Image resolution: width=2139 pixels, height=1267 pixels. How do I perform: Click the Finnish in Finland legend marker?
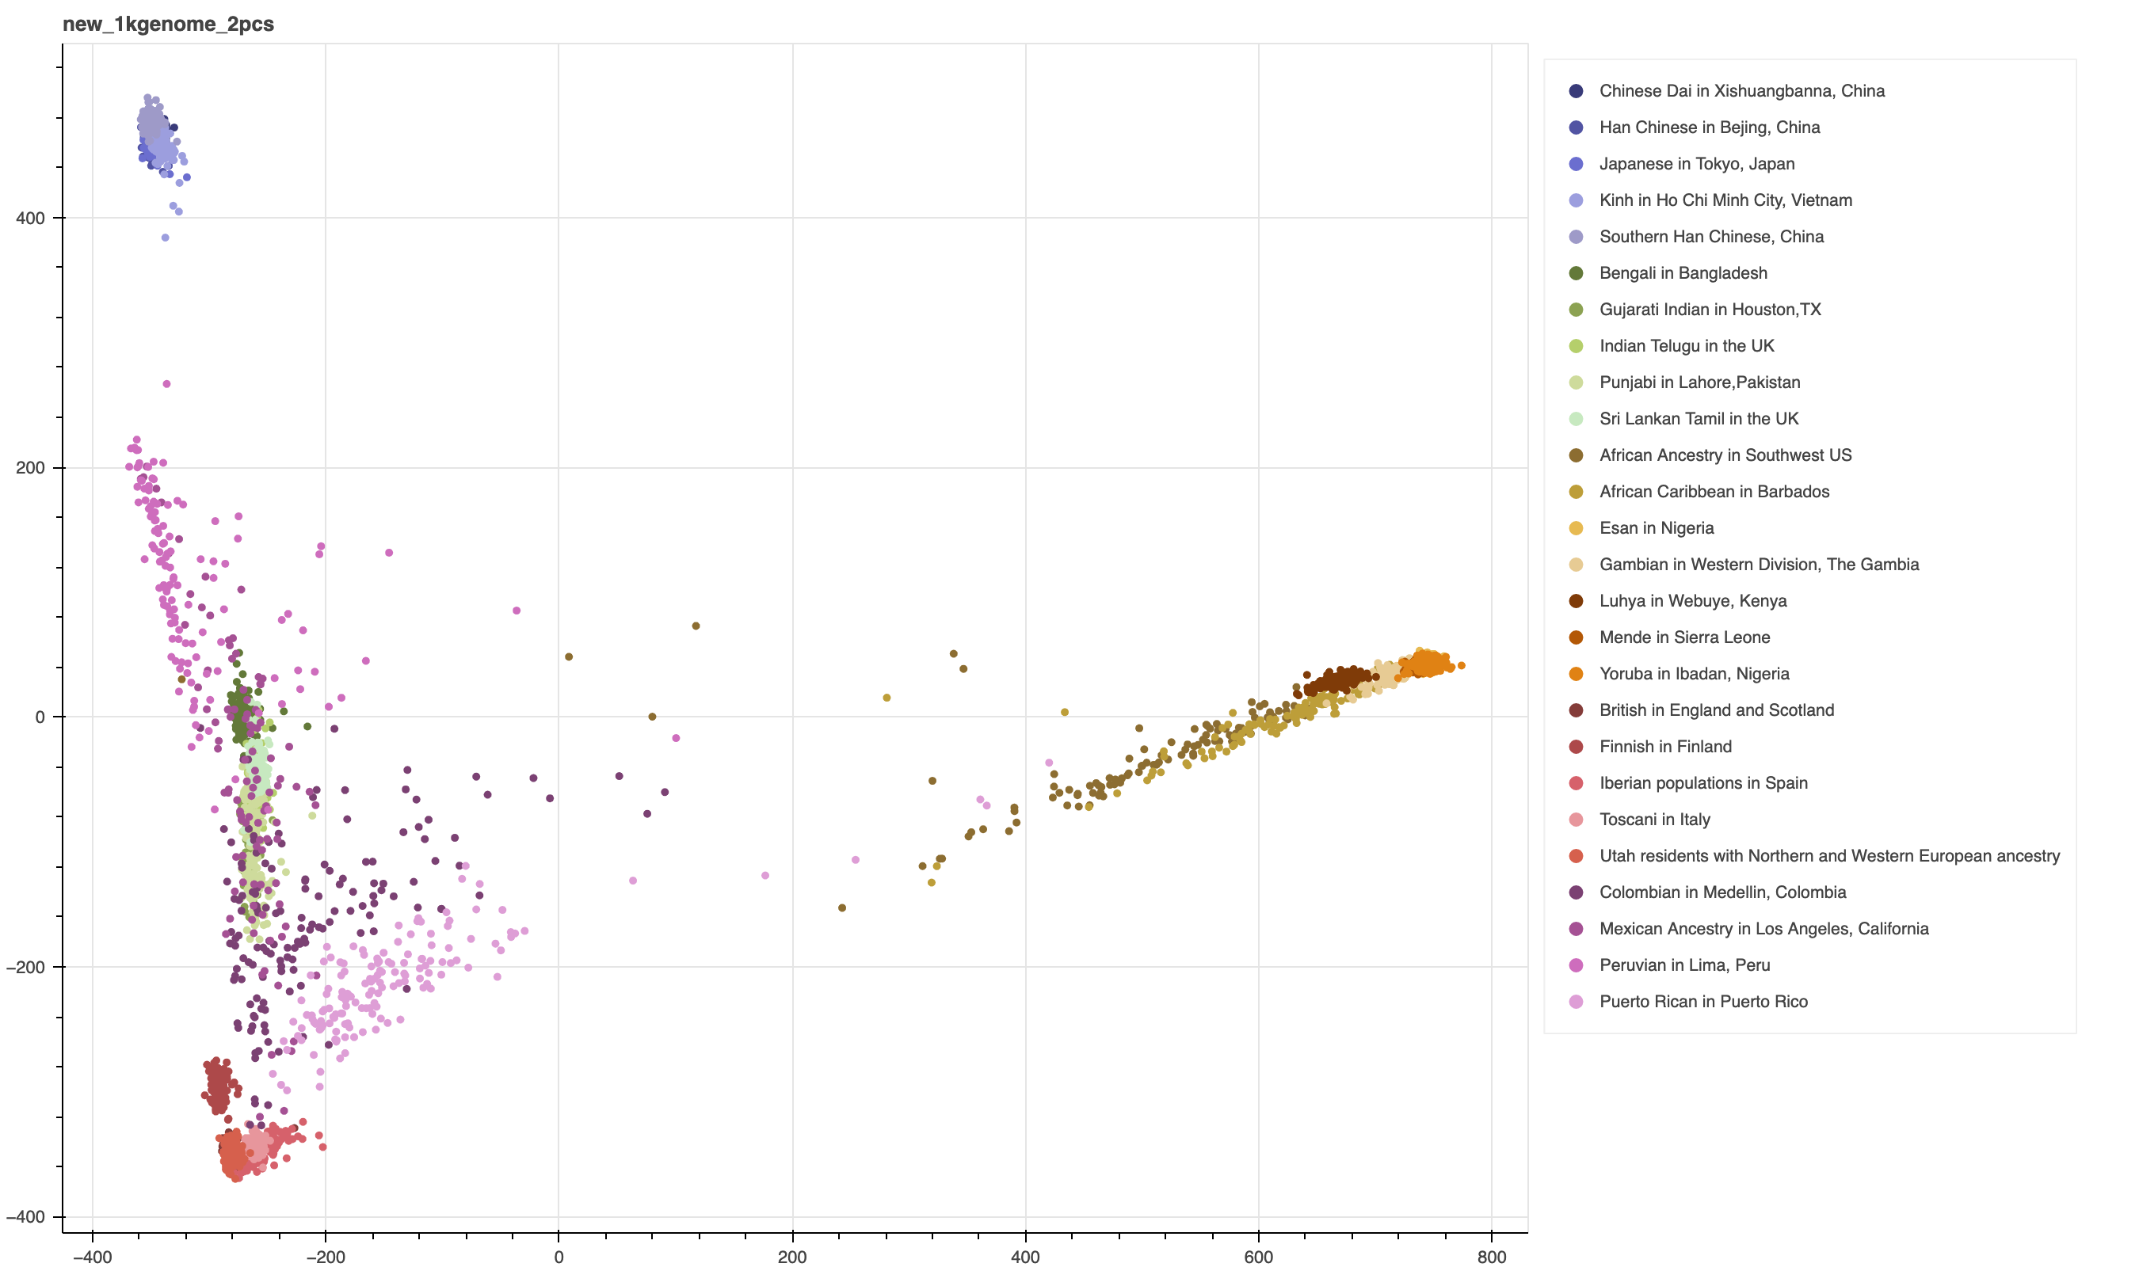click(x=1576, y=747)
